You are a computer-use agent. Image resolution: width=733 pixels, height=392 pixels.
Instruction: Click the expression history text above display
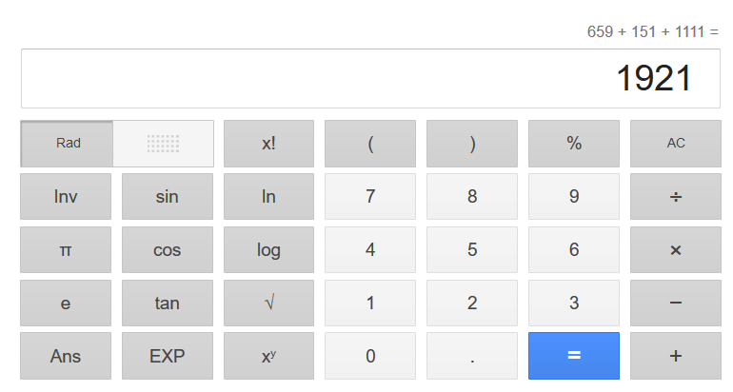point(652,31)
